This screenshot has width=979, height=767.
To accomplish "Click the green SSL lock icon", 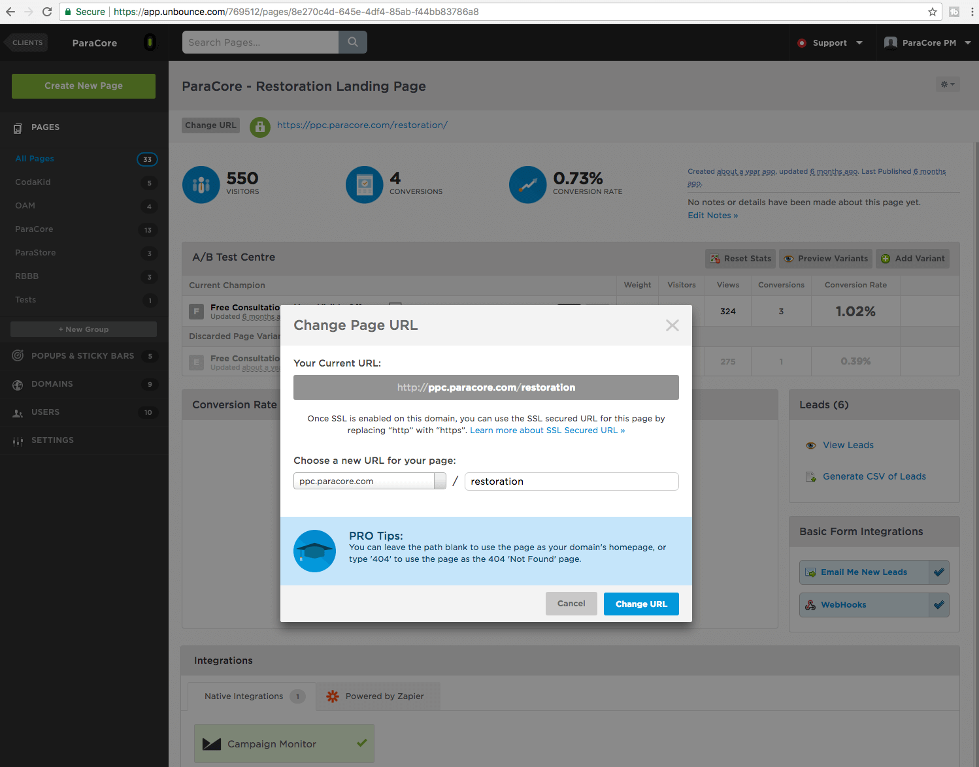I will [x=260, y=127].
